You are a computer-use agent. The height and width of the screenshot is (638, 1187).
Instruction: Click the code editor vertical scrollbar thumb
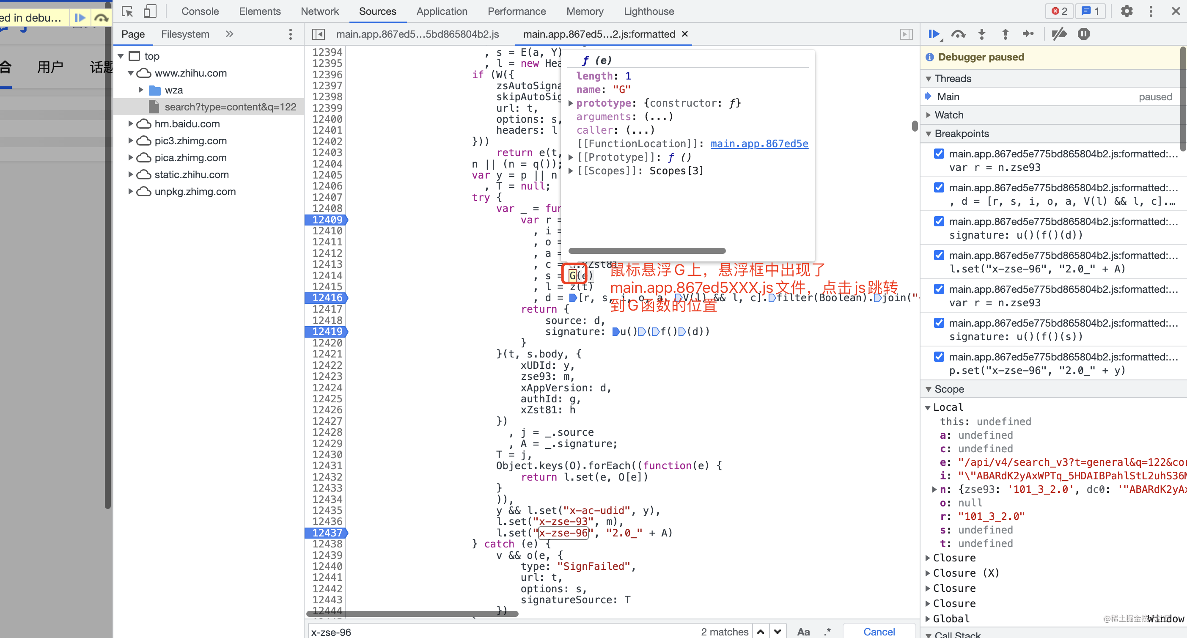(x=914, y=126)
